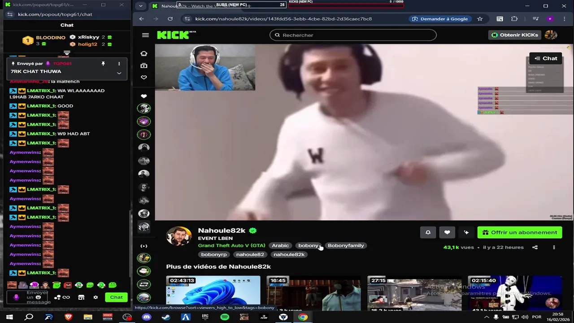The height and width of the screenshot is (323, 574).
Task: Click the nahoule82k tag
Action: [289, 254]
